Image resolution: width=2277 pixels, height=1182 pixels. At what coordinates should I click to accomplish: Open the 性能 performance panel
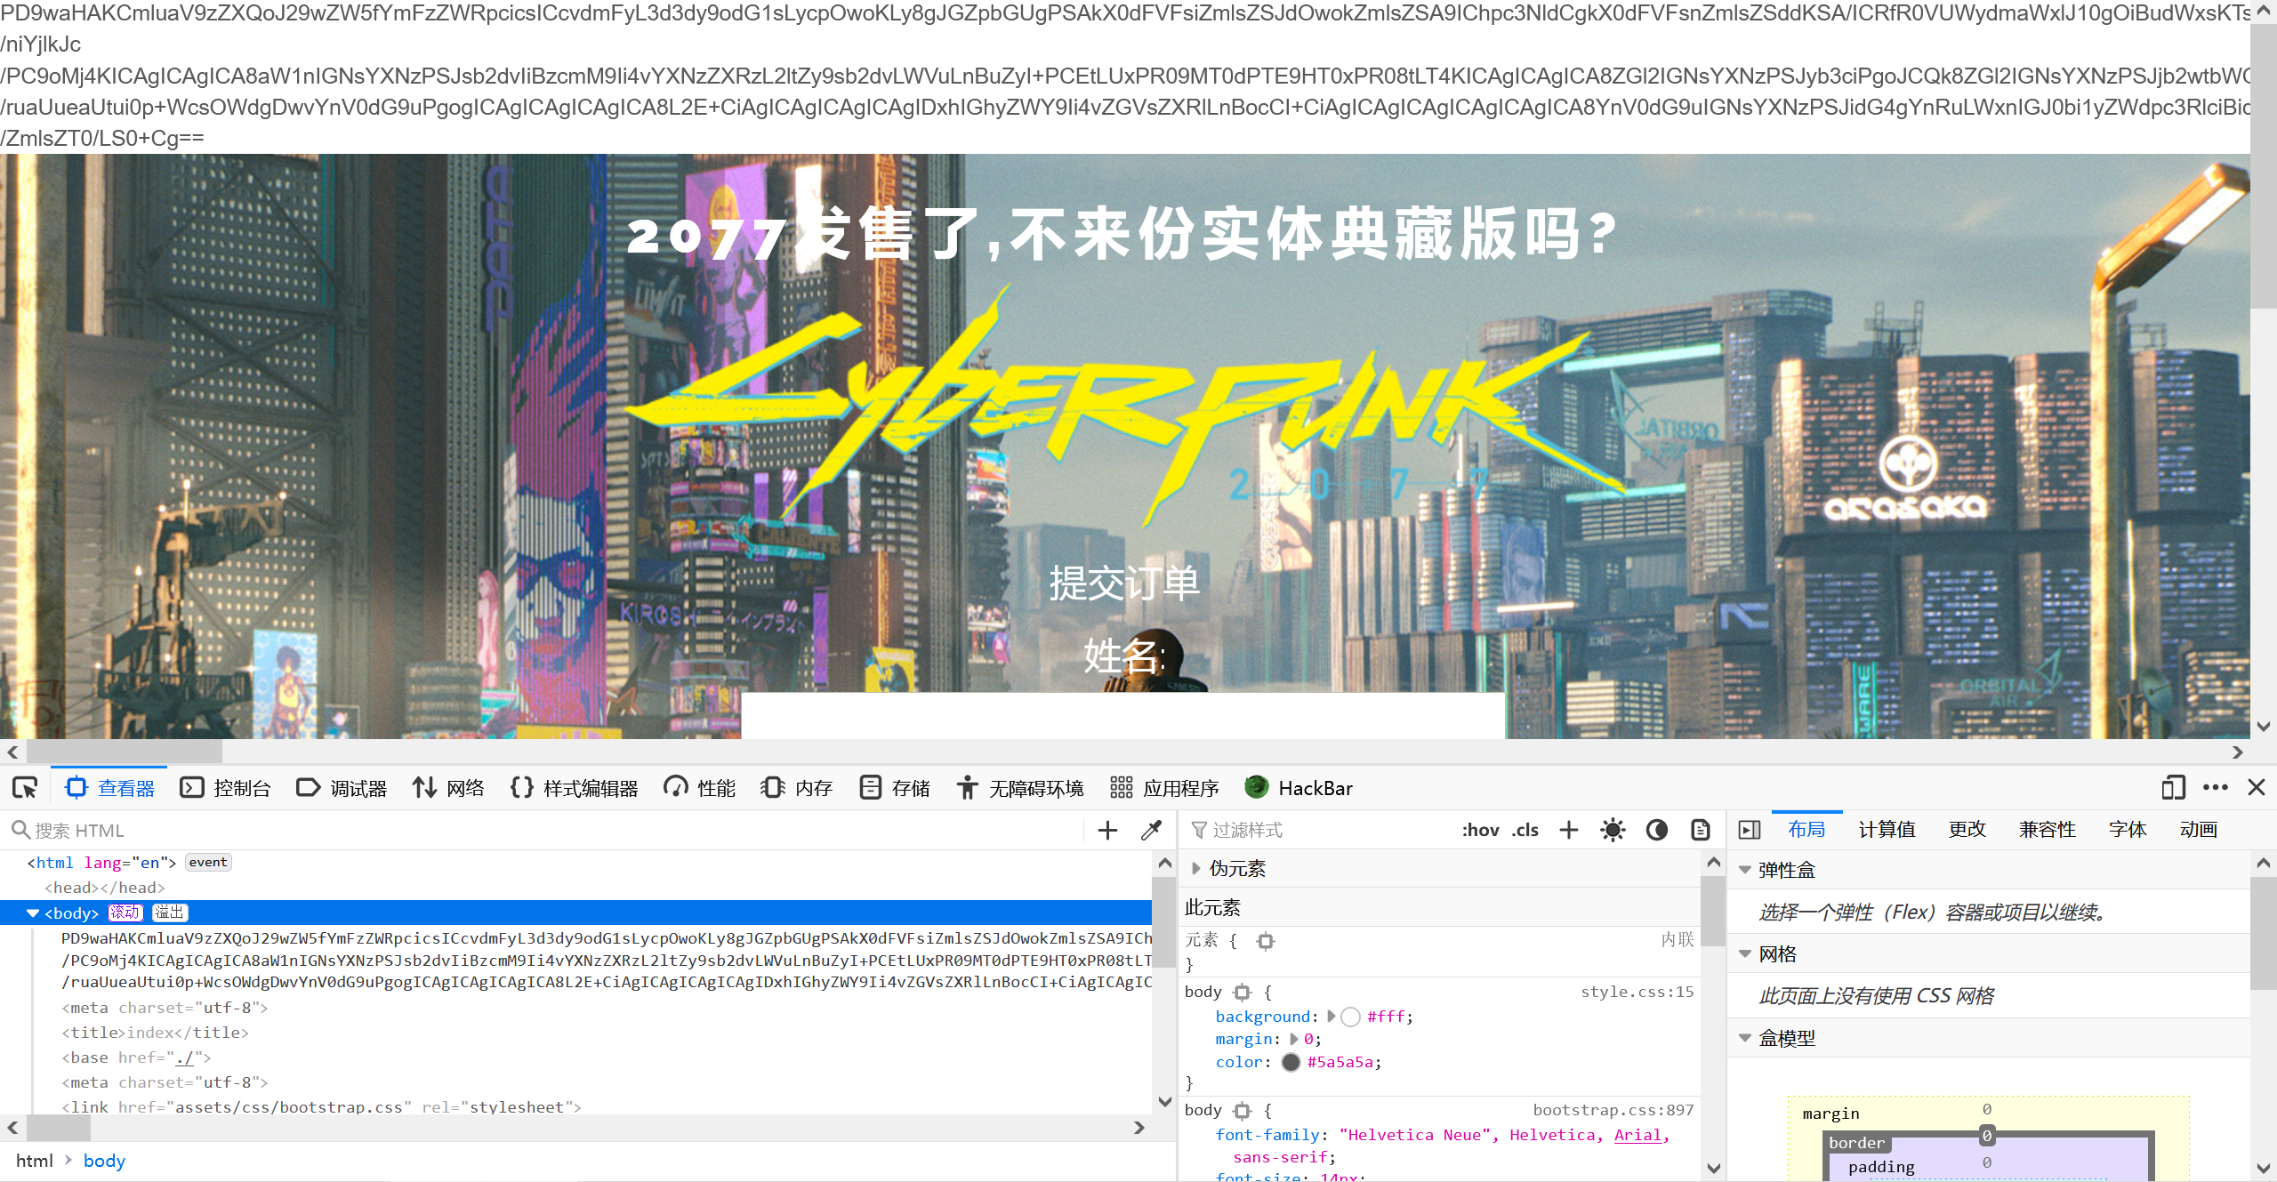point(700,788)
